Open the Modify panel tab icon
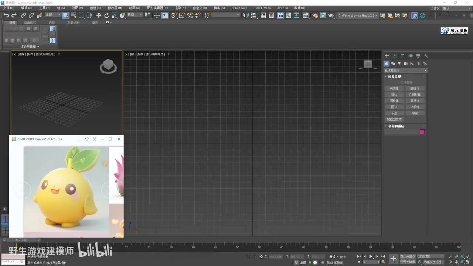This screenshot has height=266, width=473. (395, 56)
